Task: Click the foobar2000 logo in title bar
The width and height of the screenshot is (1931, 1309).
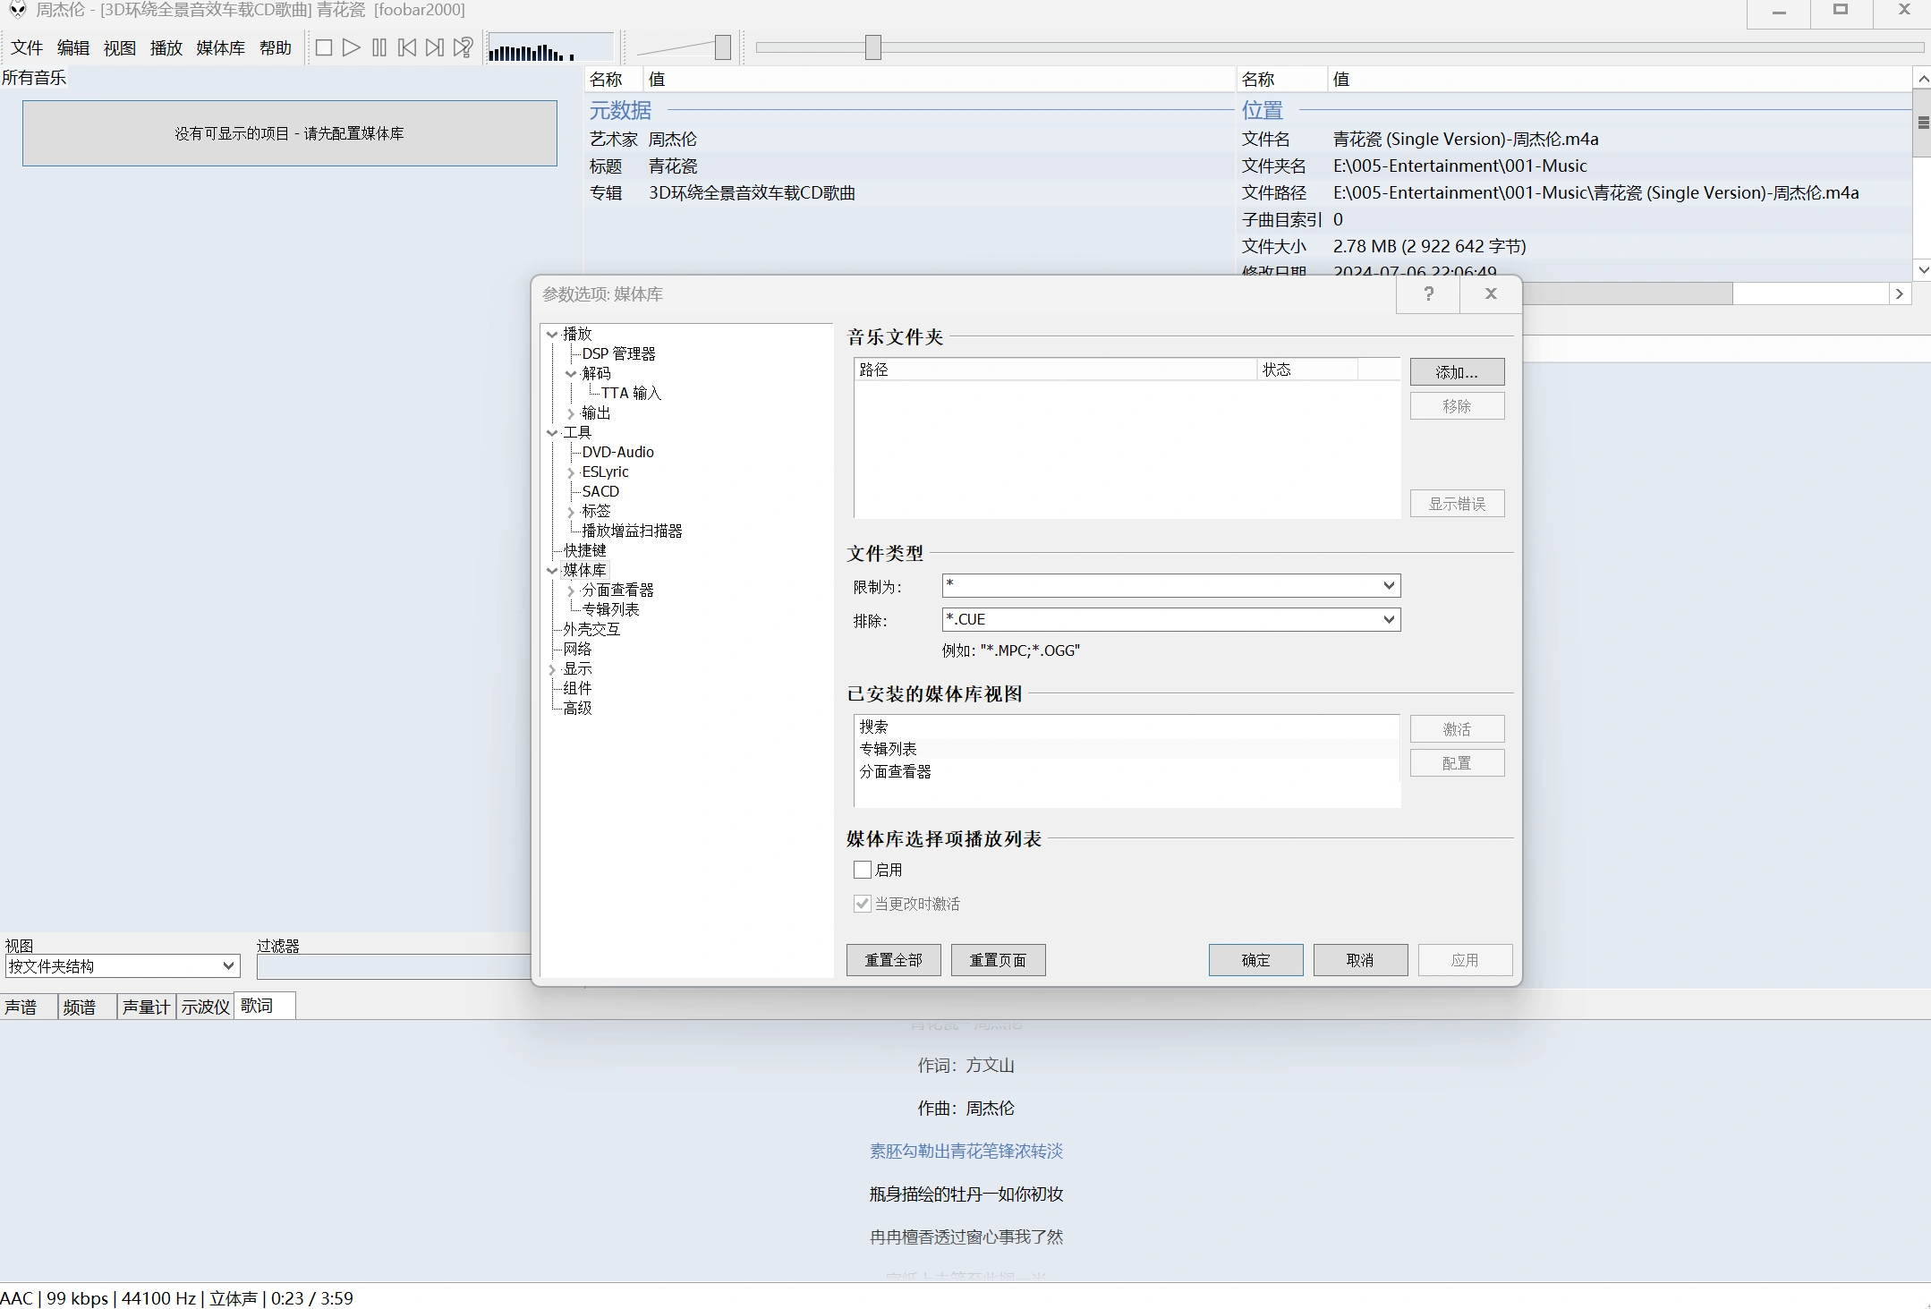Action: 18,10
